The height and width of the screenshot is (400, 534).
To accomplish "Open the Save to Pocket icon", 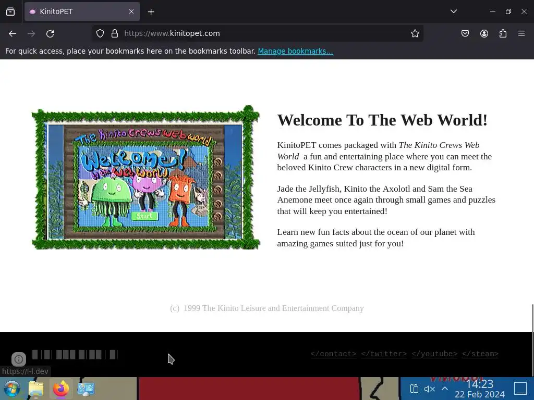I will pyautogui.click(x=465, y=33).
